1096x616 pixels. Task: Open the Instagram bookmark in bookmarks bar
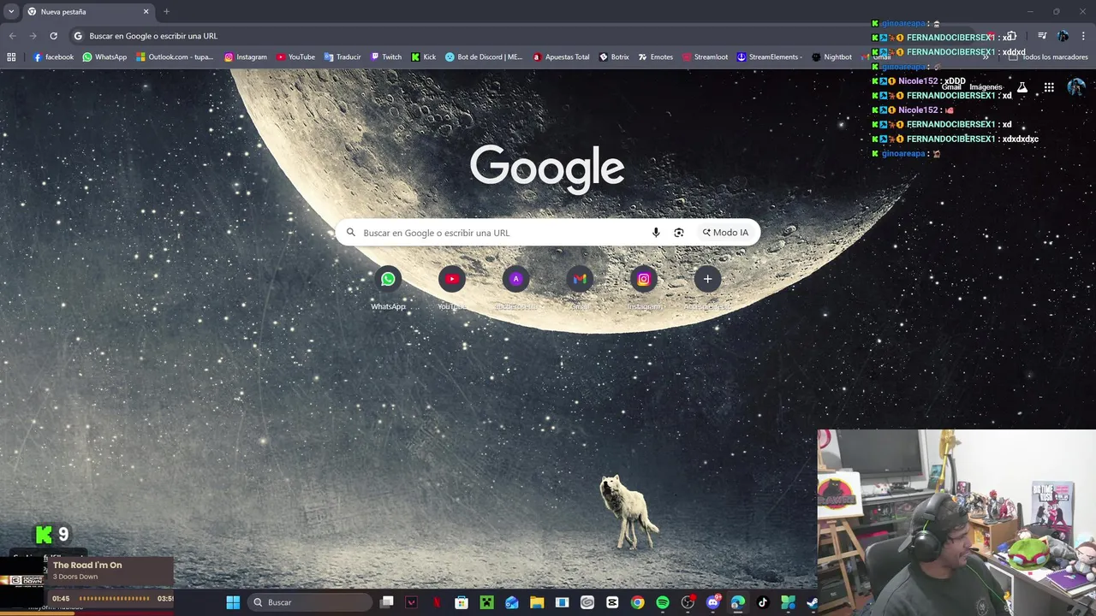[x=246, y=57]
